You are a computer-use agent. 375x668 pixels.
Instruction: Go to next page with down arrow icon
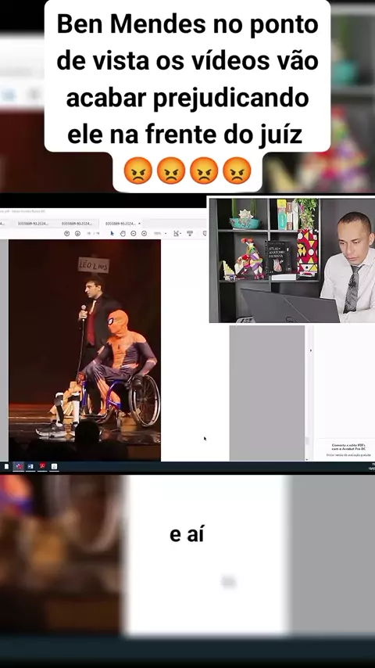(x=77, y=233)
